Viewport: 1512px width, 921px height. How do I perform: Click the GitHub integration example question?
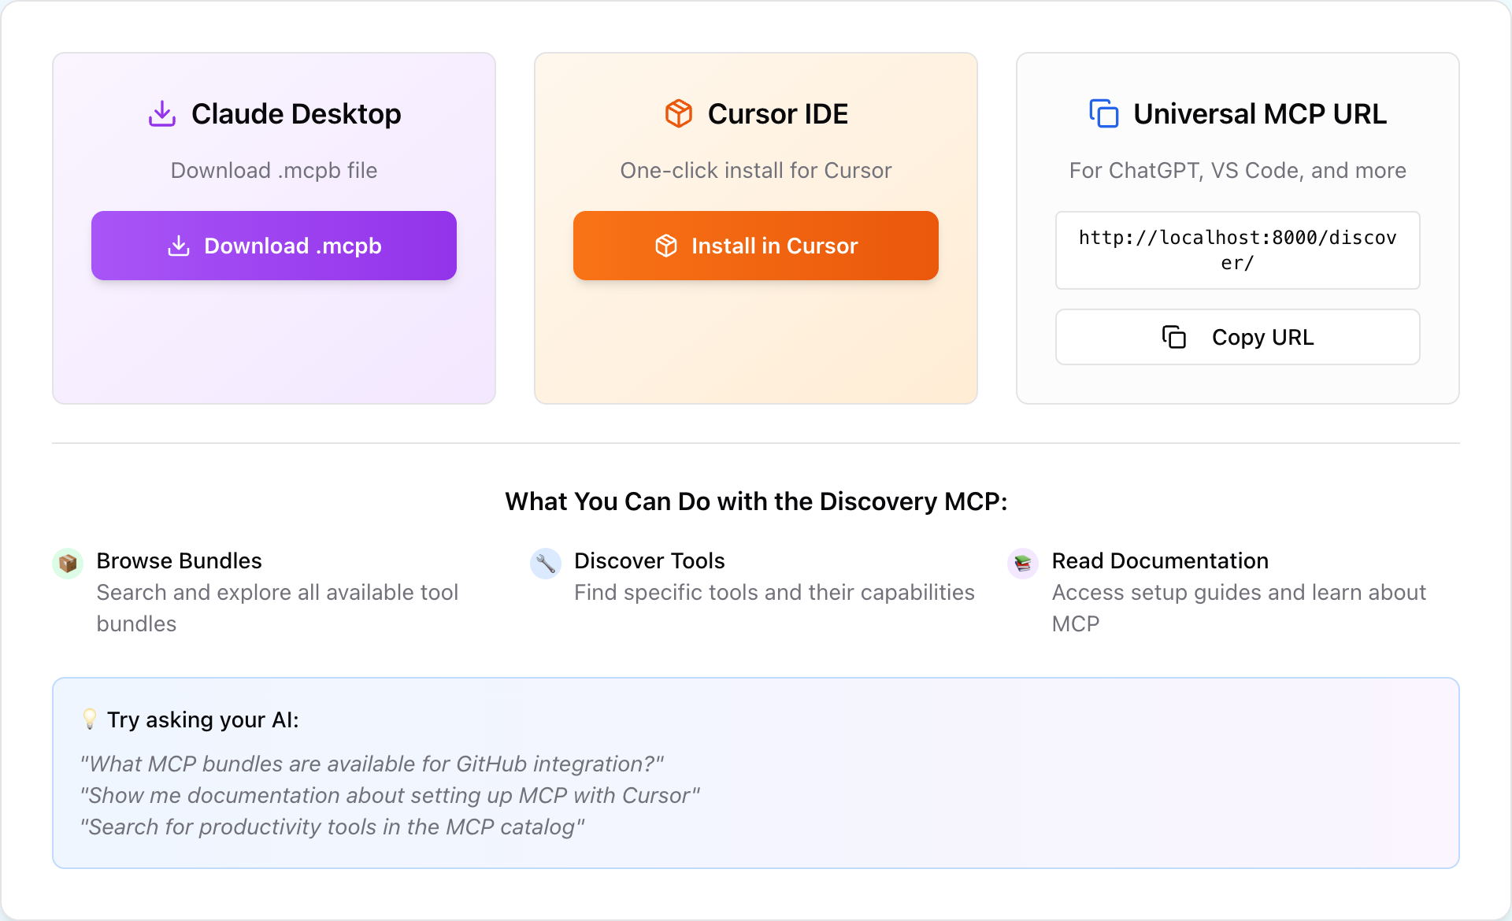pos(372,763)
